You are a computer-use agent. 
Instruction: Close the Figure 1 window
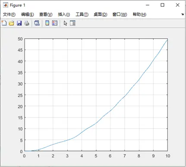(x=178, y=5)
